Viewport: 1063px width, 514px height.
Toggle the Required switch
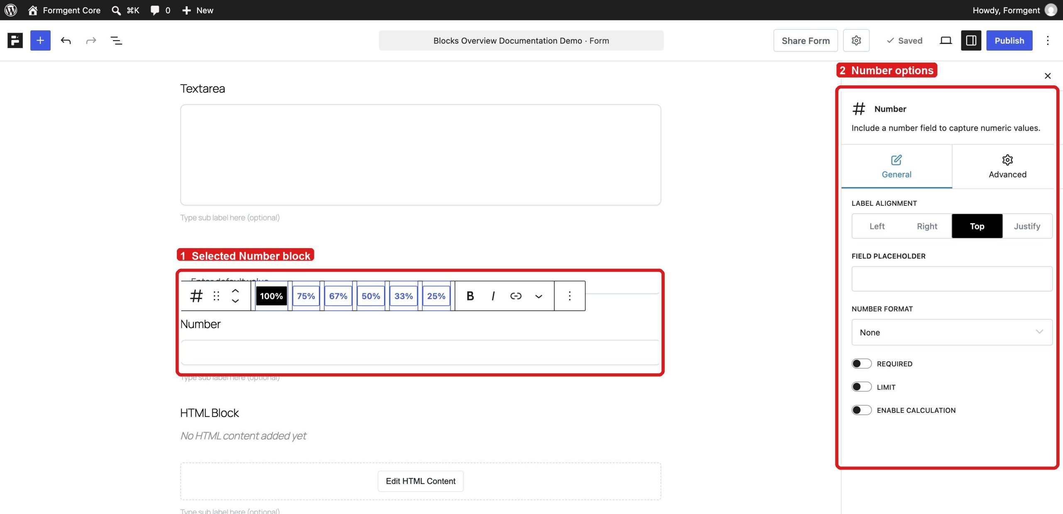coord(862,364)
